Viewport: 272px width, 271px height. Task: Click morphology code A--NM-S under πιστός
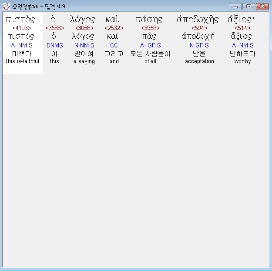(22, 45)
